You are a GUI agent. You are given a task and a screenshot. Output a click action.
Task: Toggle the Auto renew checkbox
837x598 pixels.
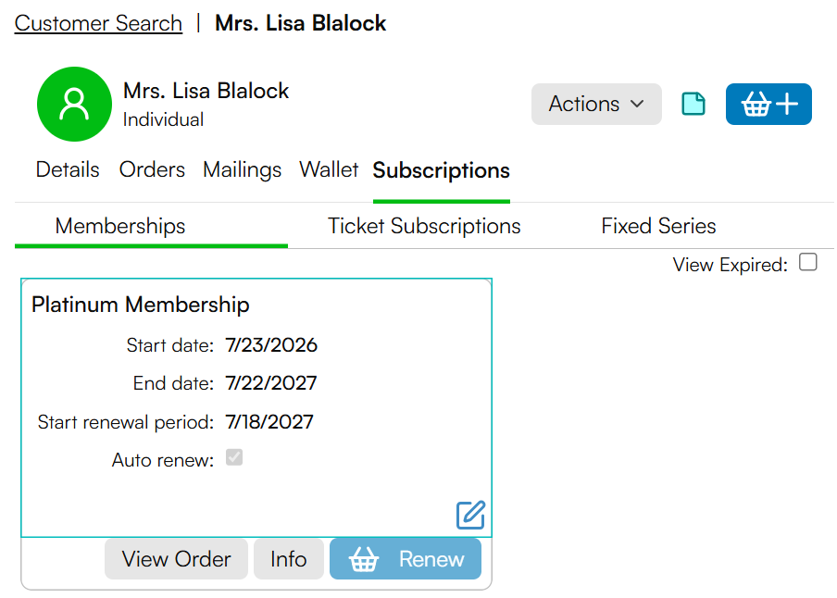pyautogui.click(x=234, y=457)
